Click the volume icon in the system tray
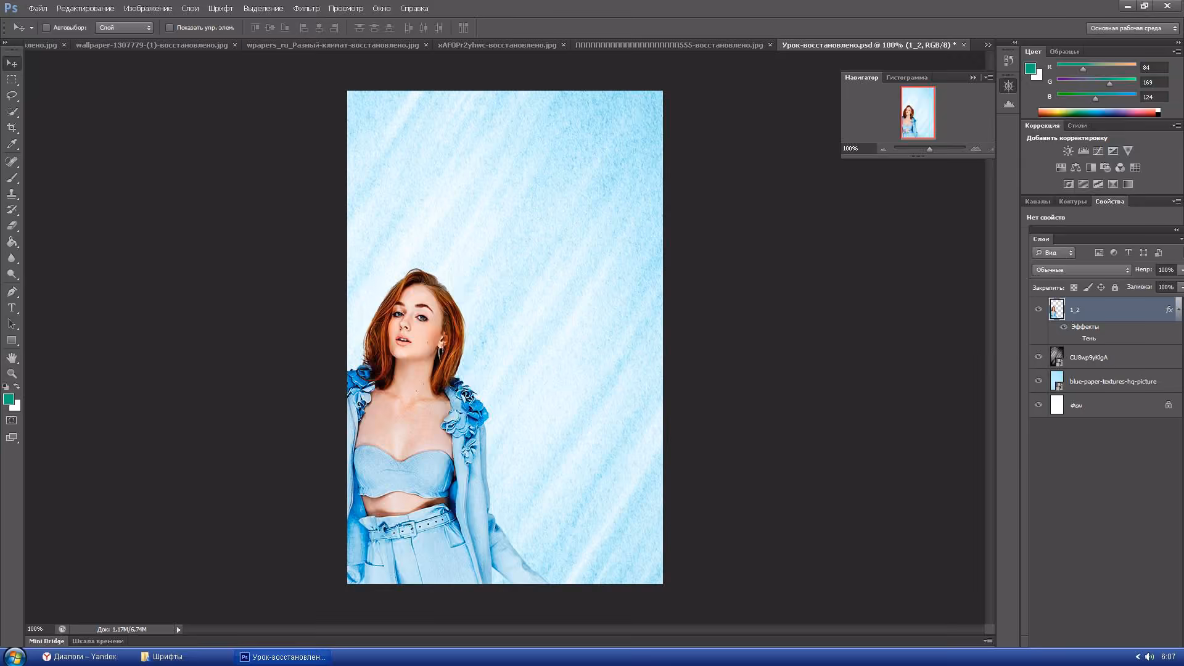 click(1149, 657)
